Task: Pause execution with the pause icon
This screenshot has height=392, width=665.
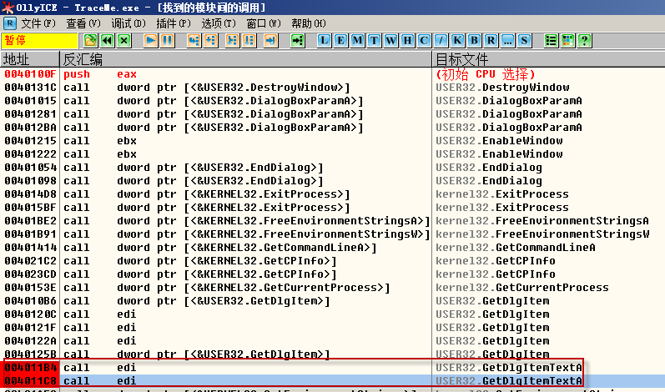Action: 168,41
